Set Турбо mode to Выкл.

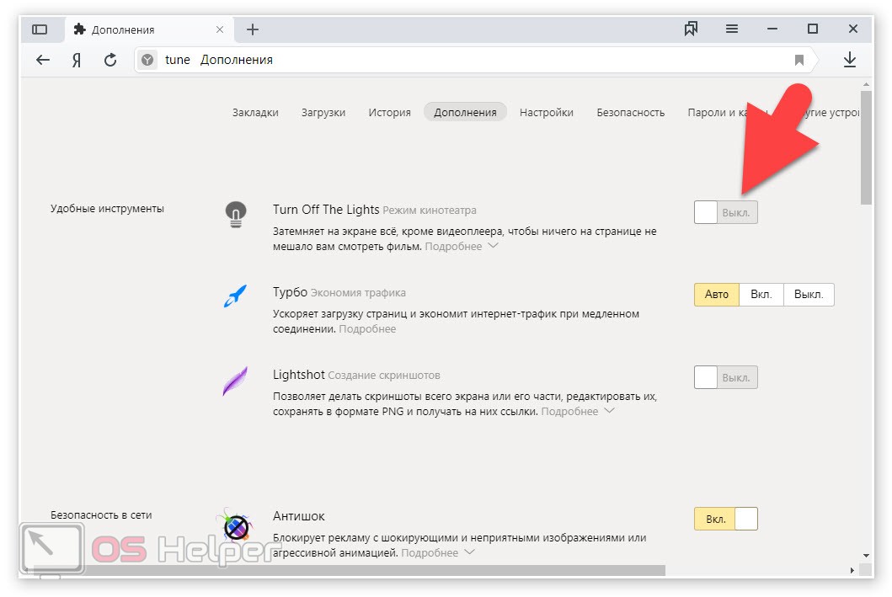[809, 295]
